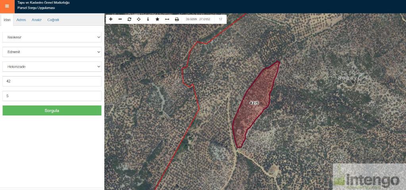Click the parcel number field containing 5
This screenshot has height=190, width=406.
click(x=52, y=96)
